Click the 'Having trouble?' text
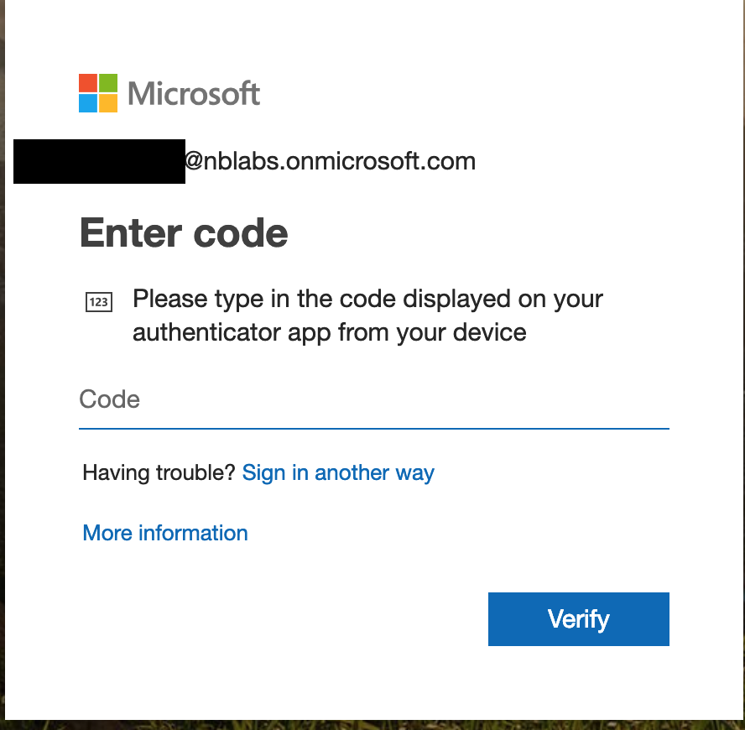Viewport: 745px width, 730px height. click(x=159, y=473)
